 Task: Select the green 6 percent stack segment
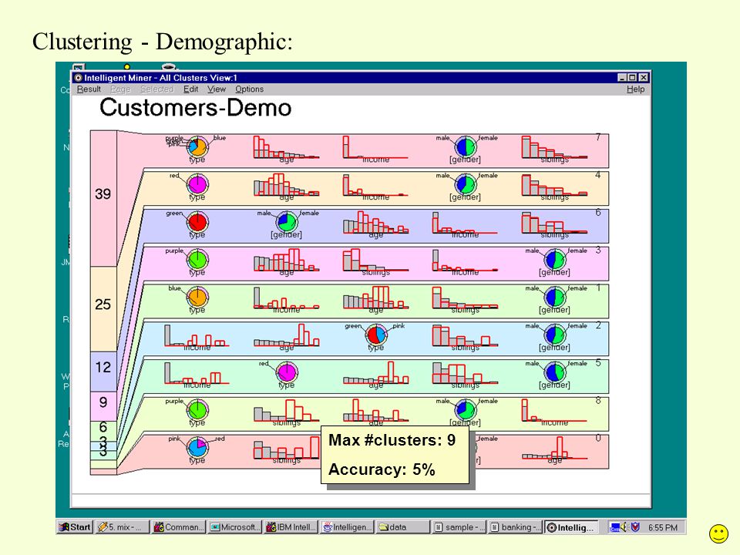click(103, 432)
